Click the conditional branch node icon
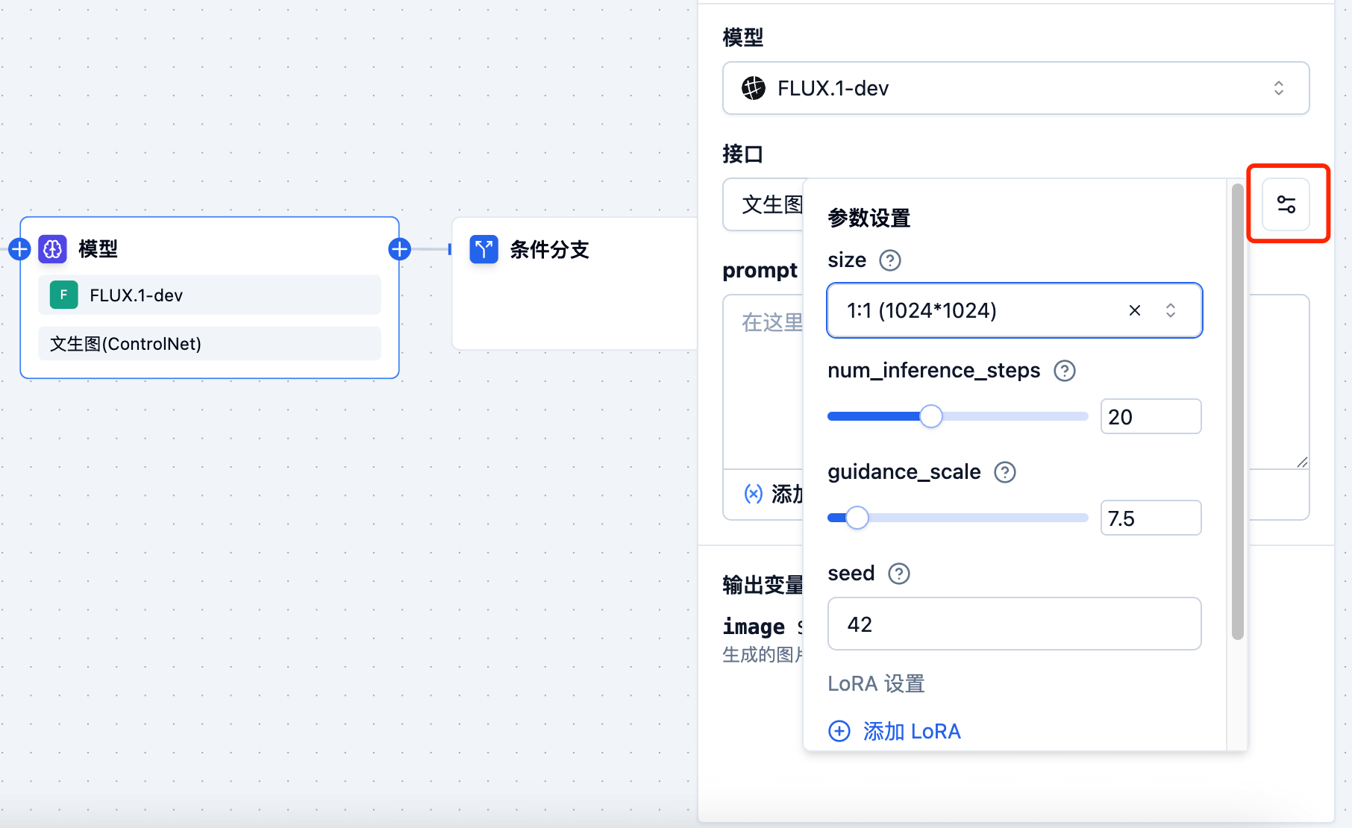The height and width of the screenshot is (828, 1352). (x=483, y=249)
